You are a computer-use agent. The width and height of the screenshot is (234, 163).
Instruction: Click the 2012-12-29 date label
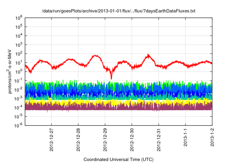pyautogui.click(x=105, y=140)
